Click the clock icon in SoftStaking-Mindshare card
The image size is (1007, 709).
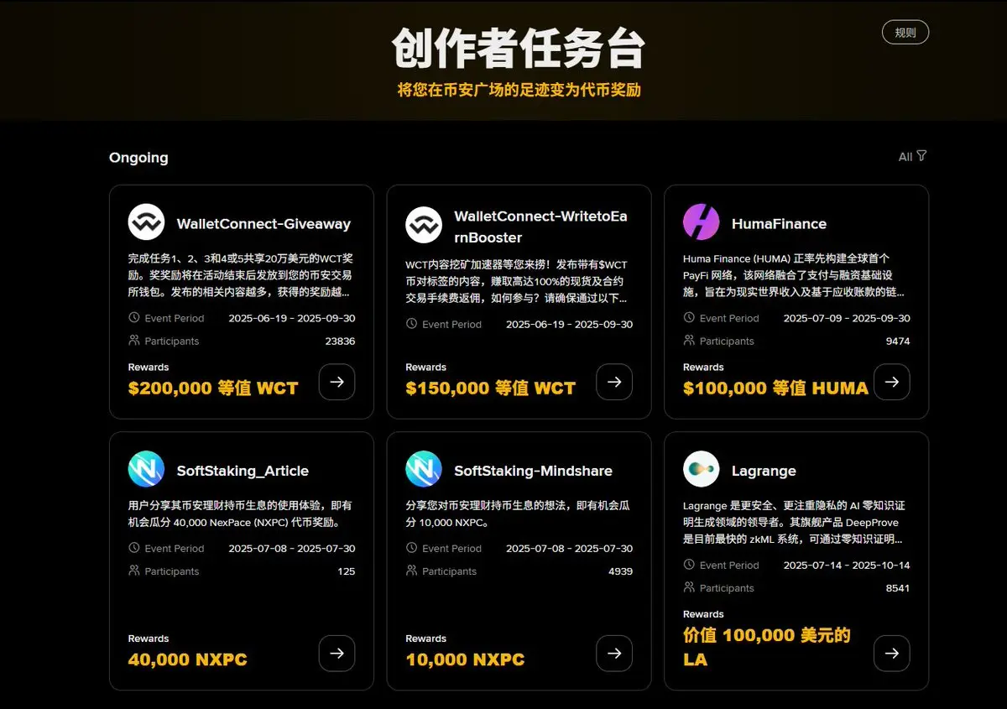pyautogui.click(x=411, y=548)
